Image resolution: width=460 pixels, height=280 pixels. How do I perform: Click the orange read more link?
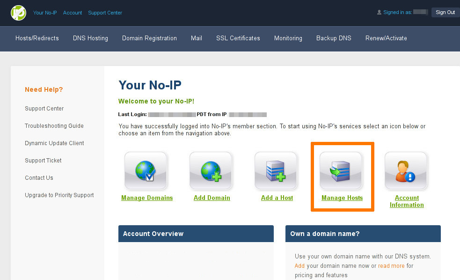point(391,265)
